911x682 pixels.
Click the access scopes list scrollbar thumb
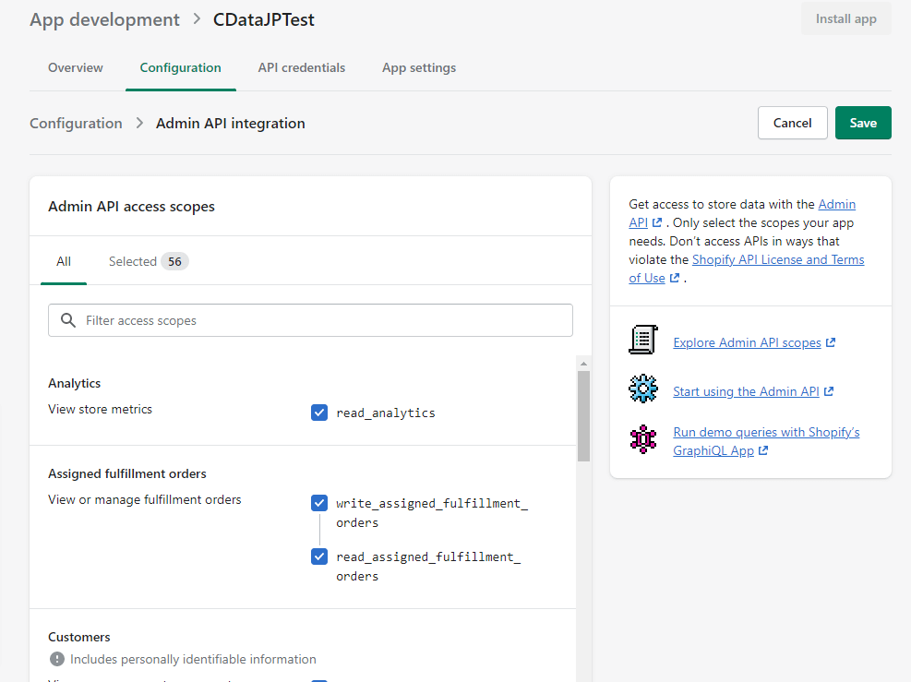click(583, 415)
